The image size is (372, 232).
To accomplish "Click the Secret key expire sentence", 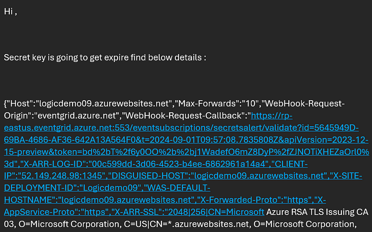I will [105, 57].
